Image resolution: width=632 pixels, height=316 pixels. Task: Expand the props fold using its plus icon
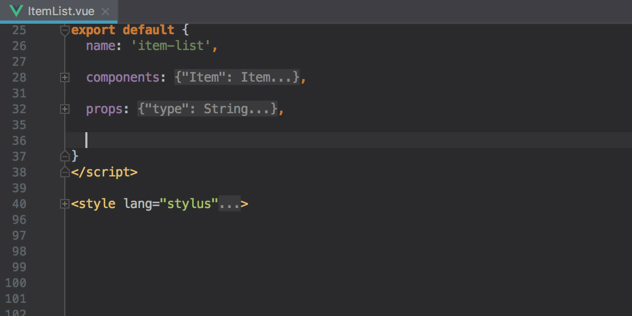(64, 109)
